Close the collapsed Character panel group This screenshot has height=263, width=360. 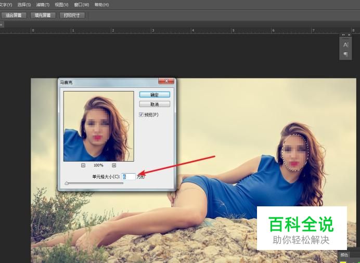coord(349,35)
